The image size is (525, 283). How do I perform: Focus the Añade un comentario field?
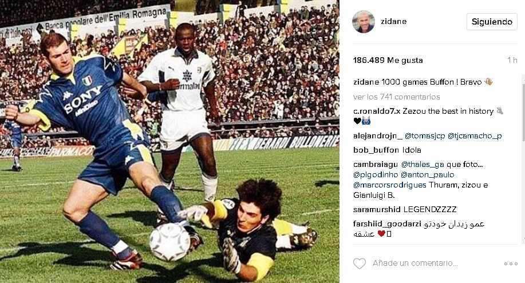tap(415, 263)
